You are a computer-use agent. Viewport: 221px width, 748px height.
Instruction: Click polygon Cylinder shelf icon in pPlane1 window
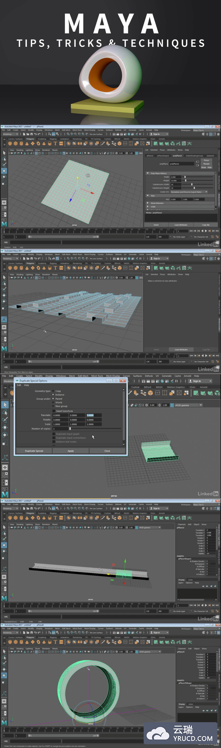[21, 144]
